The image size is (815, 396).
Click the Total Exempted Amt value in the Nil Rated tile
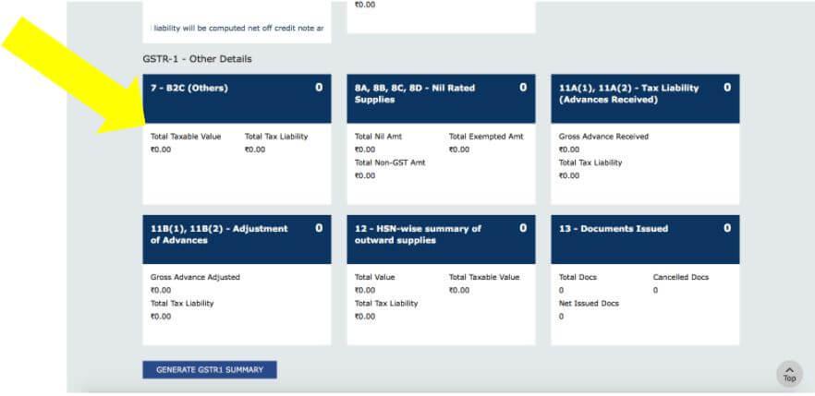459,150
